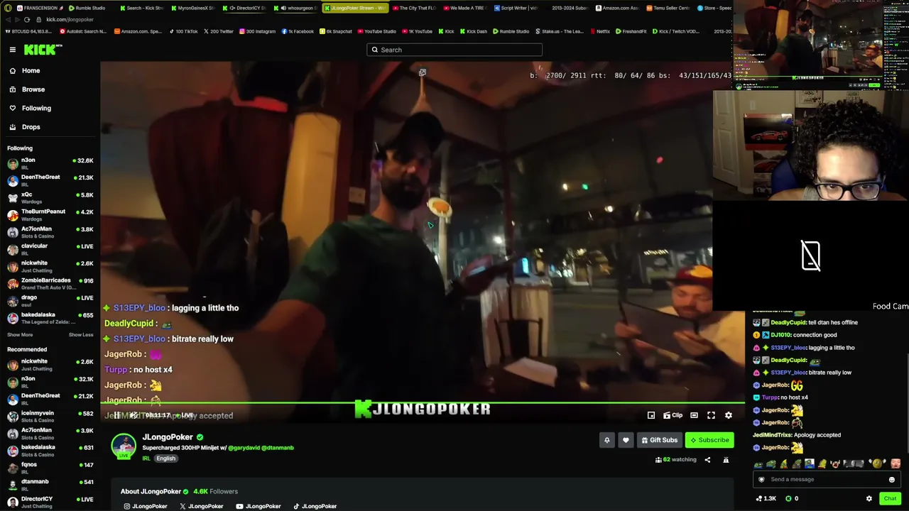Click the search field at the top

coord(454,50)
